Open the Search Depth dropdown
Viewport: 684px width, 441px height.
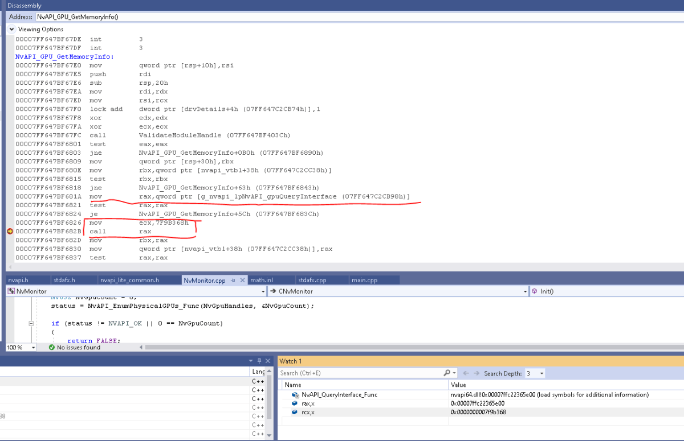coord(541,373)
